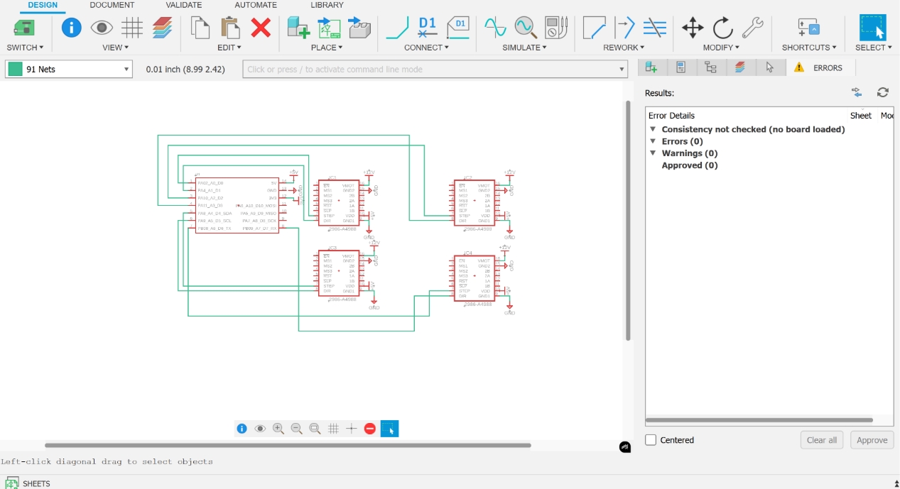Switch to the LIBRARY tab
The width and height of the screenshot is (900, 489).
pos(327,5)
